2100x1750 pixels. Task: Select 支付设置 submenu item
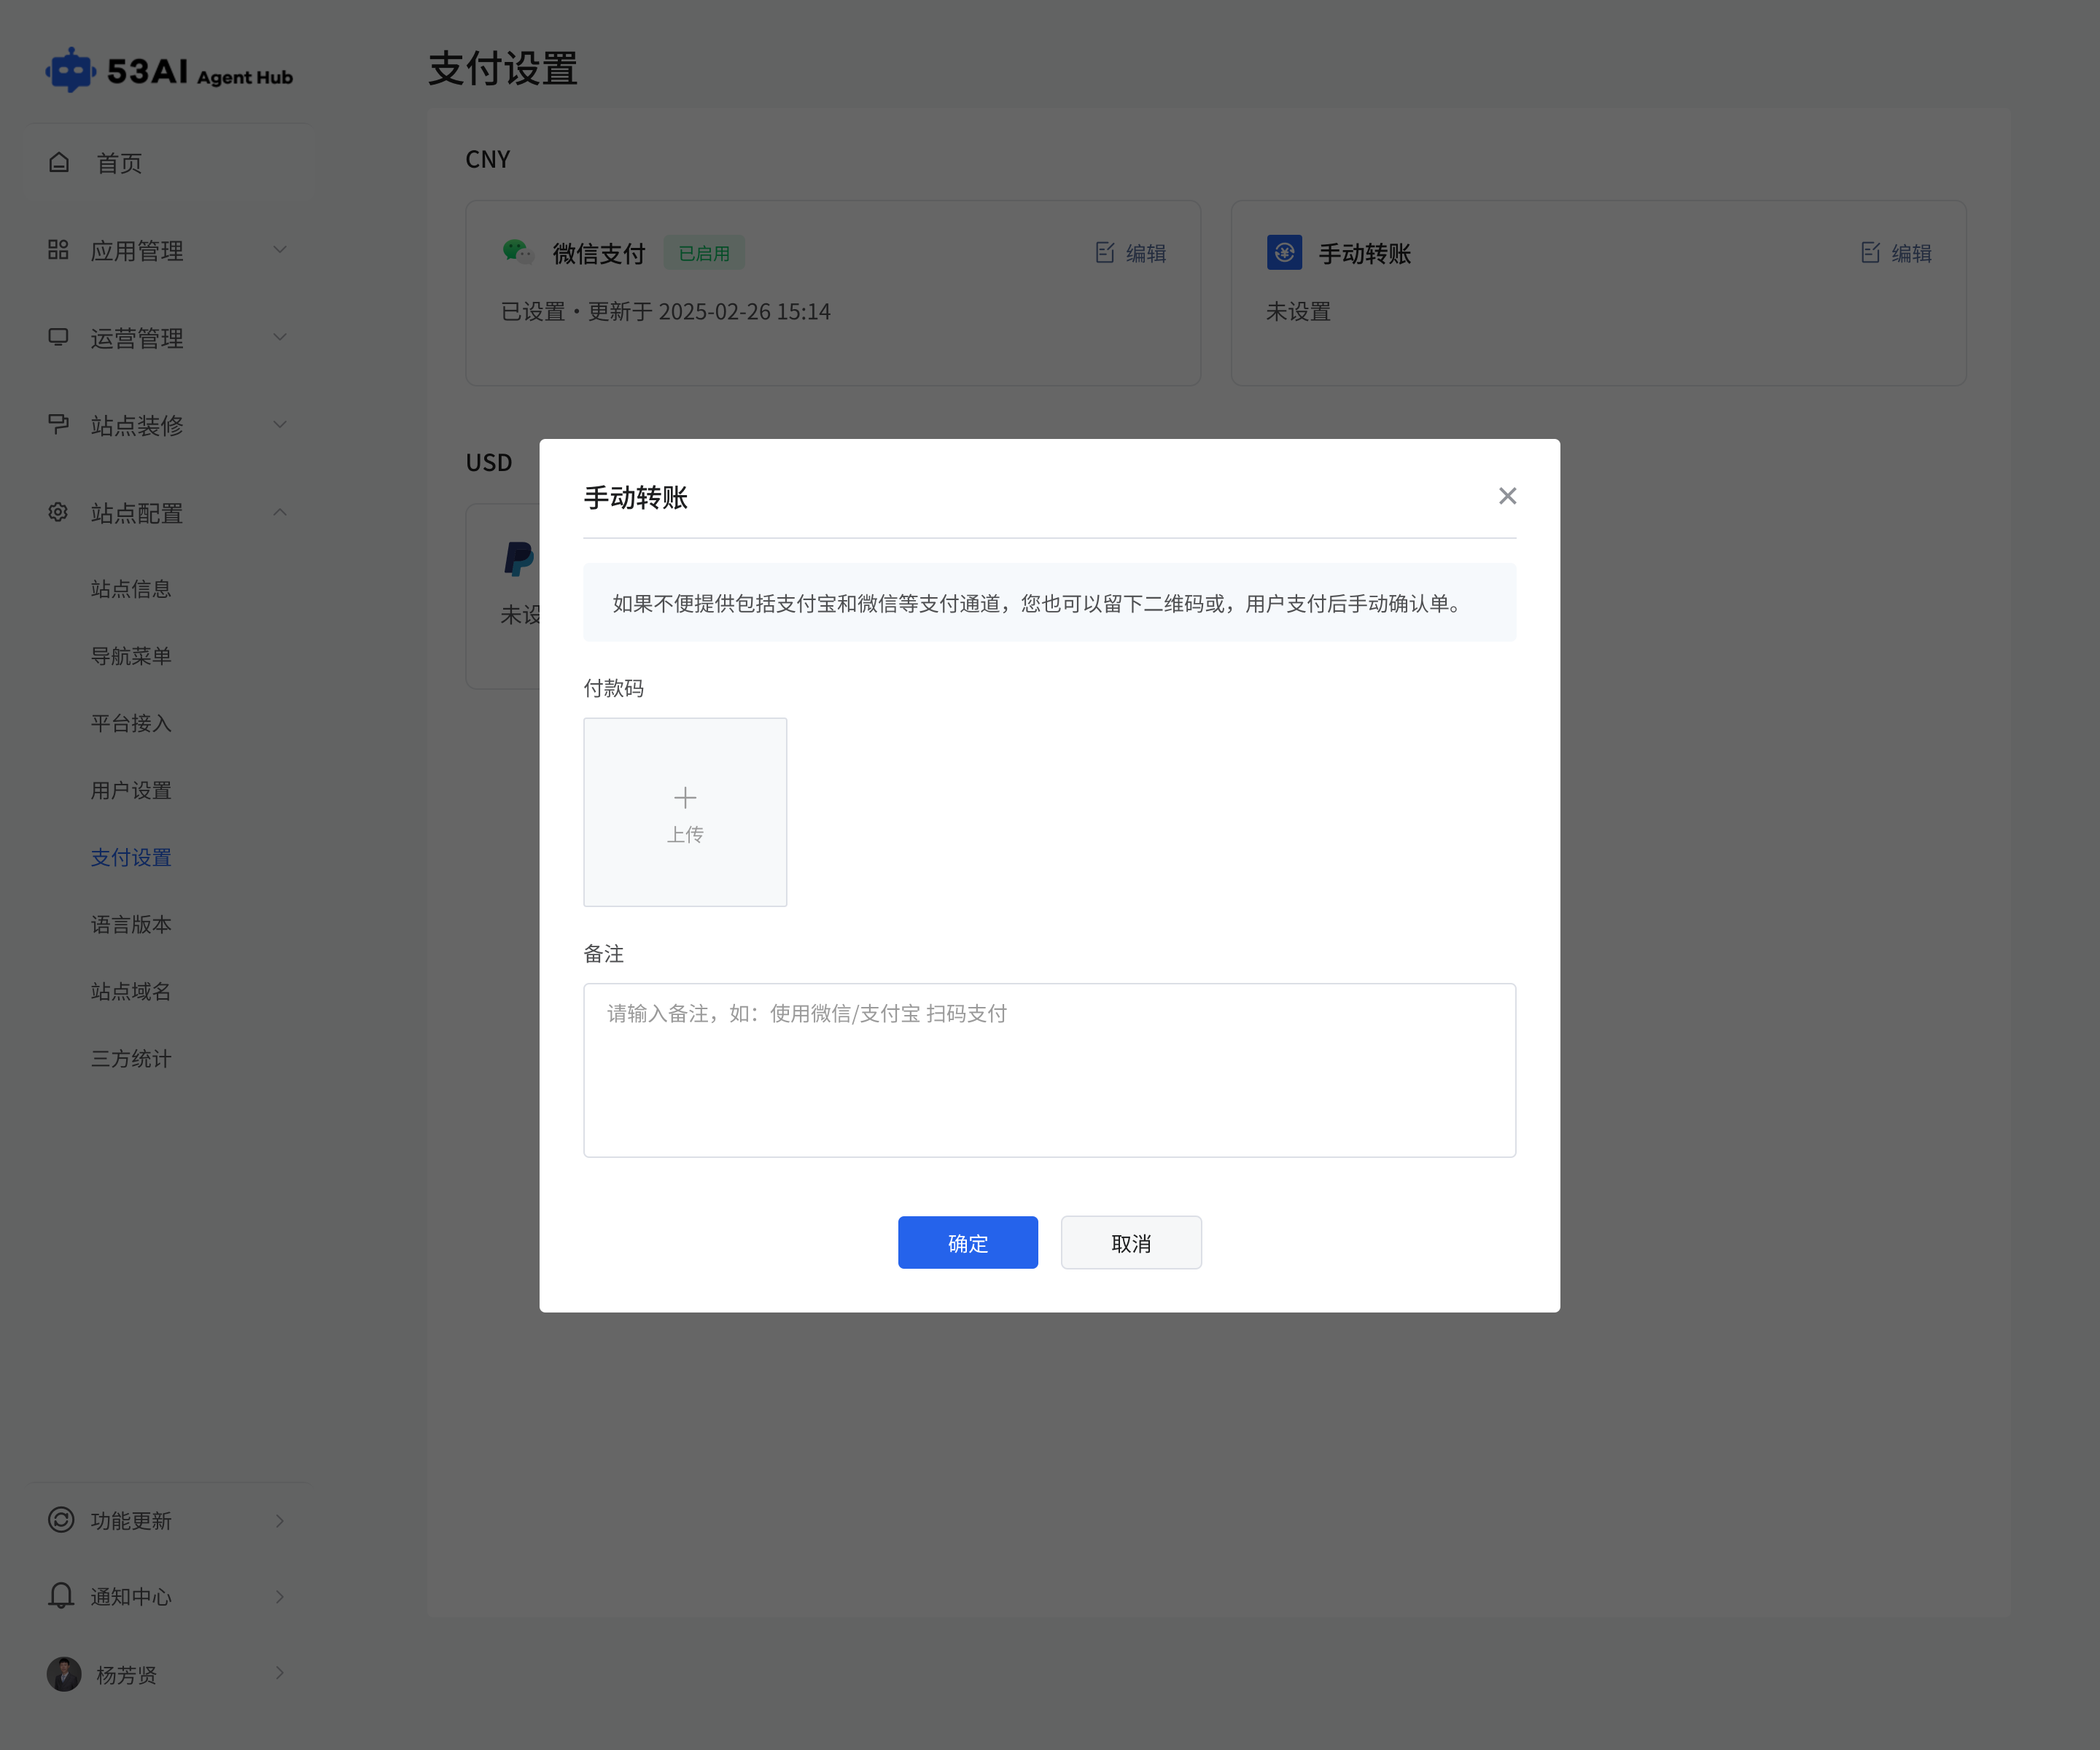point(131,857)
